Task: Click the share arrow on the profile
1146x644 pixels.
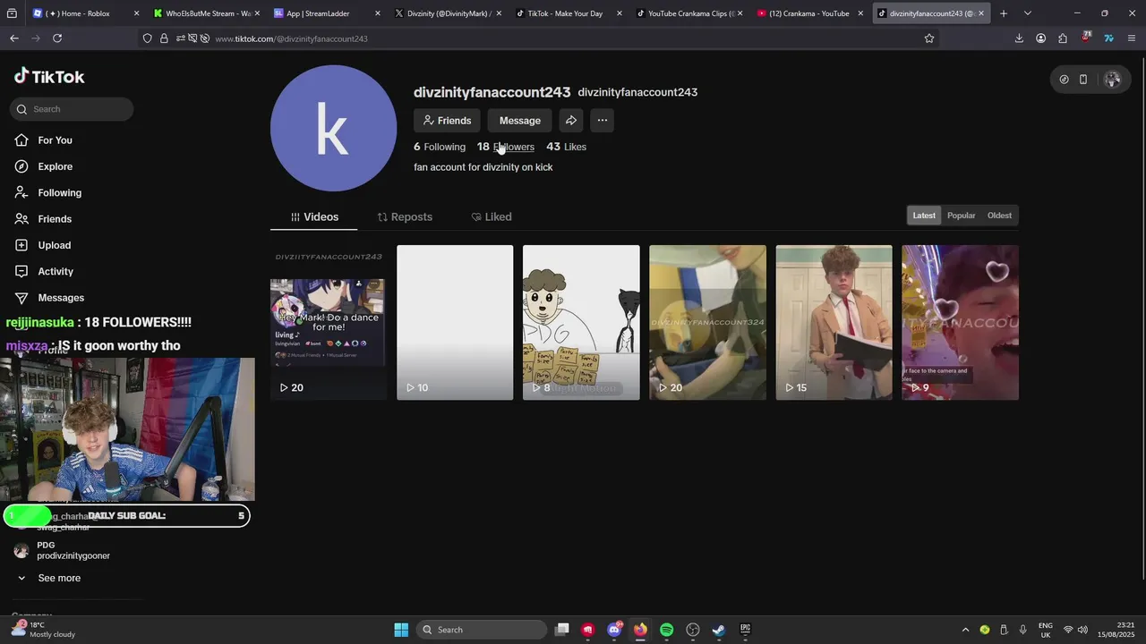Action: 571,121
